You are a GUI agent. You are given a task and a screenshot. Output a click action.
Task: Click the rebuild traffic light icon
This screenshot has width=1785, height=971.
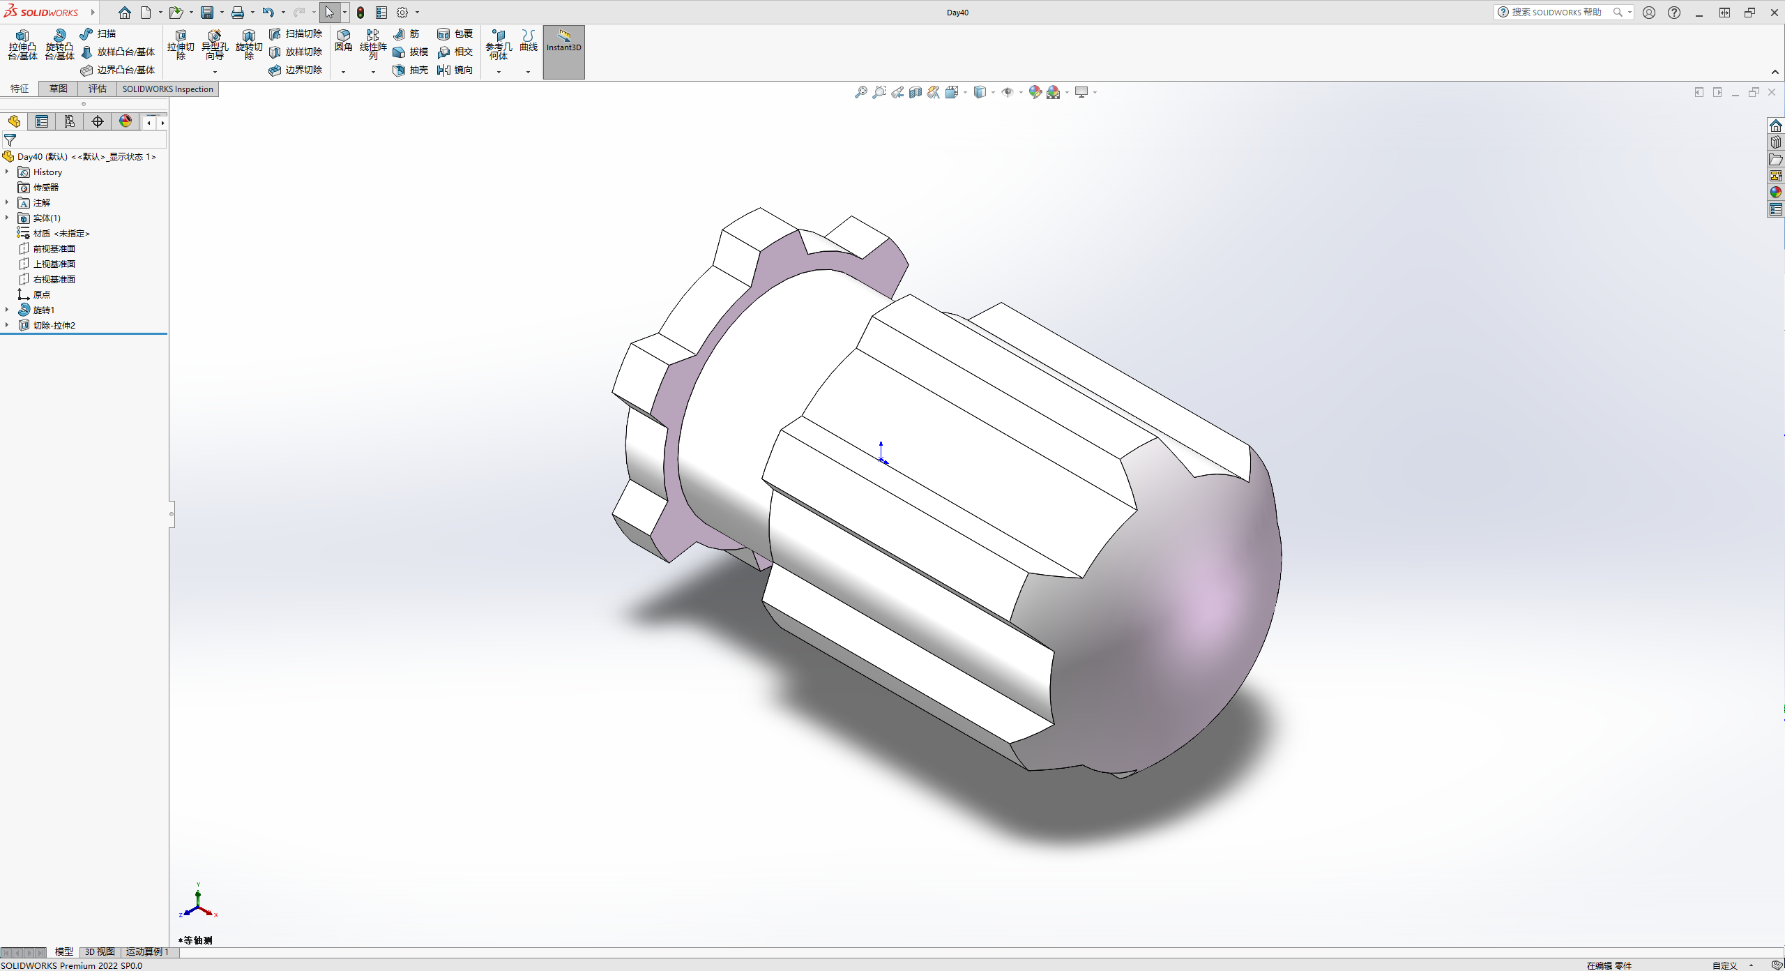[x=360, y=13]
